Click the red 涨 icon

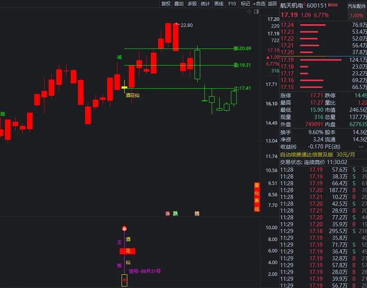pos(168,214)
